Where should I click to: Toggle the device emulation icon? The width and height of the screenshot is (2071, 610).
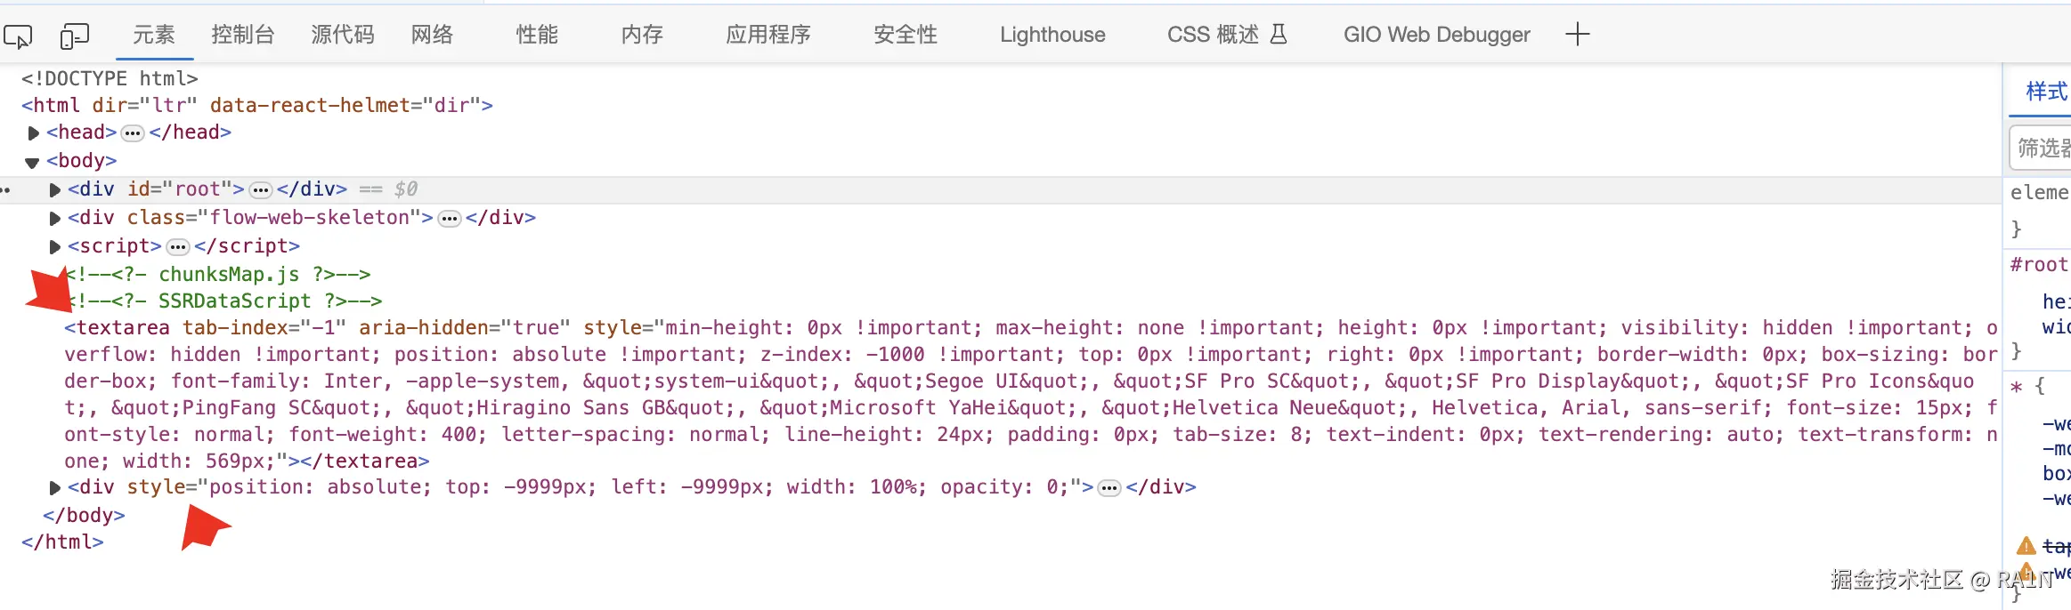click(x=75, y=36)
